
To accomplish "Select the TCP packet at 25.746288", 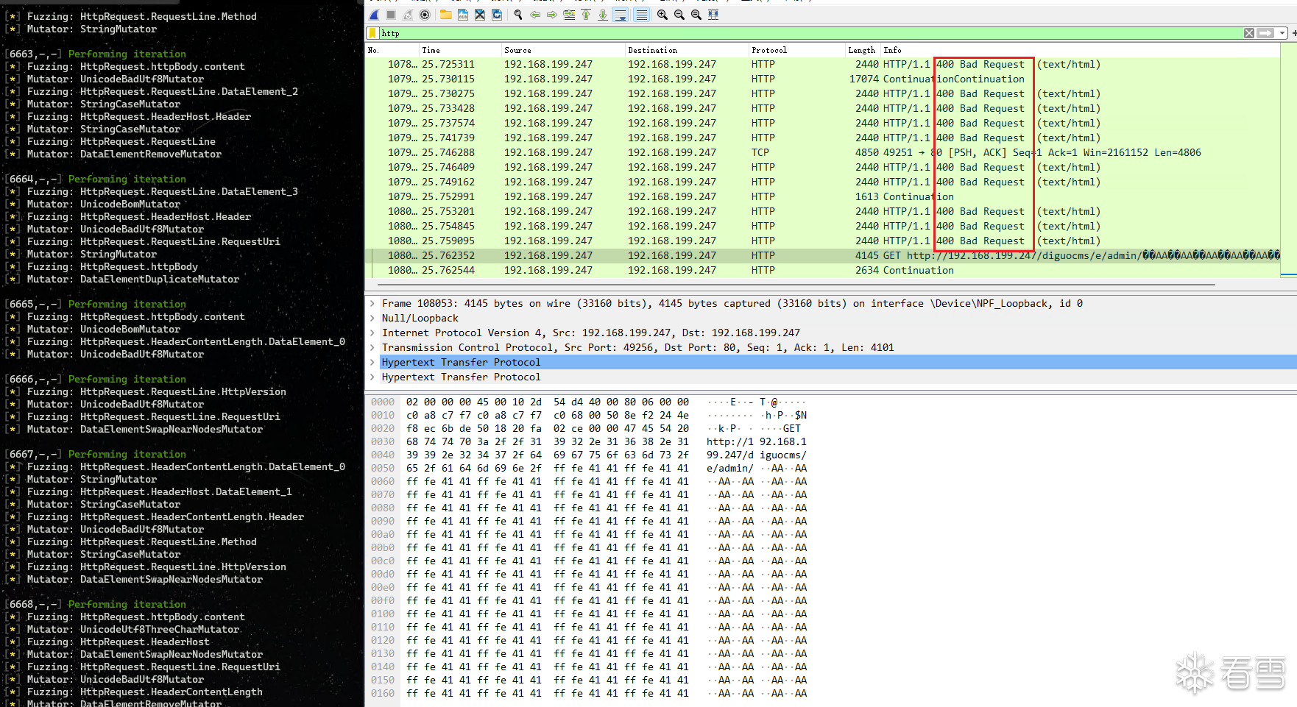I will coord(823,152).
